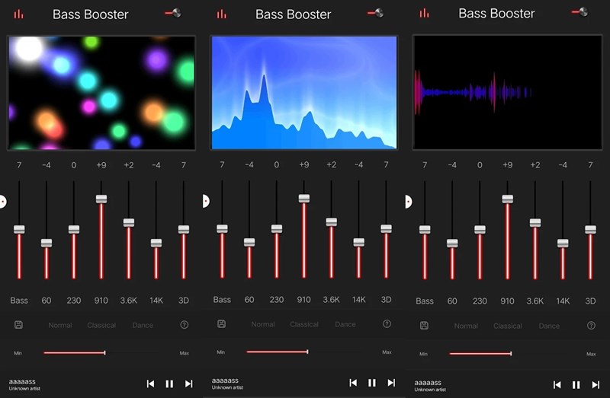
Task: Toggle the power knob switch in middle panel
Action: pos(376,13)
